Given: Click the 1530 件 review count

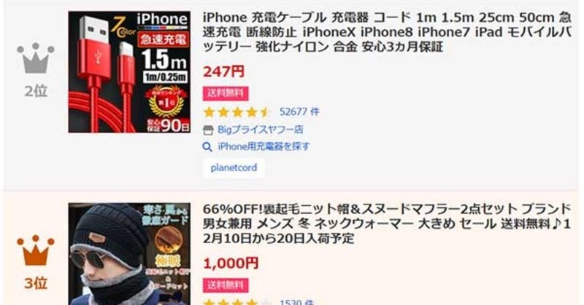Looking at the screenshot, I should point(297,302).
